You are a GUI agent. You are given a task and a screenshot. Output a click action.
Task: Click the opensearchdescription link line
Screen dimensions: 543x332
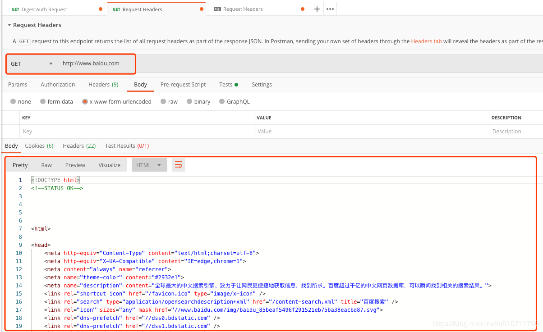click(x=221, y=302)
